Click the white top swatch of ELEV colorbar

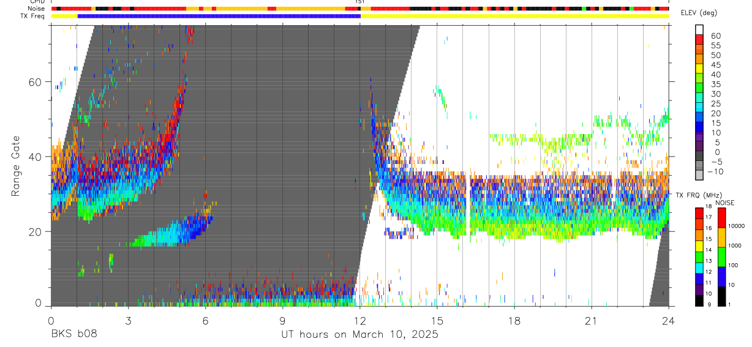(x=699, y=30)
